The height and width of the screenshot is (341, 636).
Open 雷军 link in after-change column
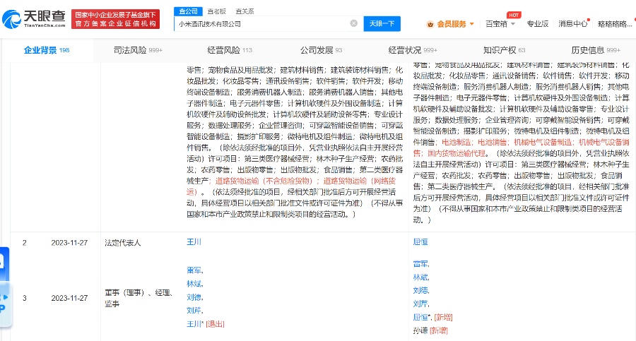[420, 263]
